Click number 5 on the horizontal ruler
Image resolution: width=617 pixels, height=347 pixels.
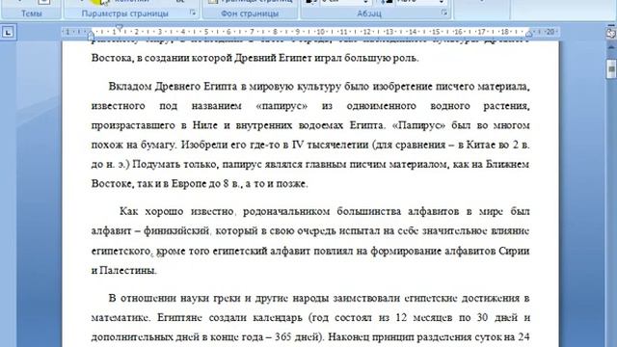[x=205, y=32]
